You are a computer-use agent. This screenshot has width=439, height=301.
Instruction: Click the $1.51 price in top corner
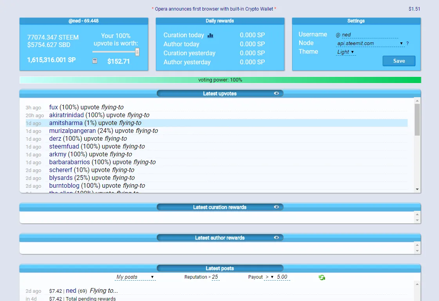(414, 9)
